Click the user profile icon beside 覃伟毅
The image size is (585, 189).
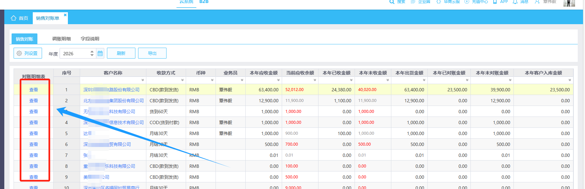537,2
